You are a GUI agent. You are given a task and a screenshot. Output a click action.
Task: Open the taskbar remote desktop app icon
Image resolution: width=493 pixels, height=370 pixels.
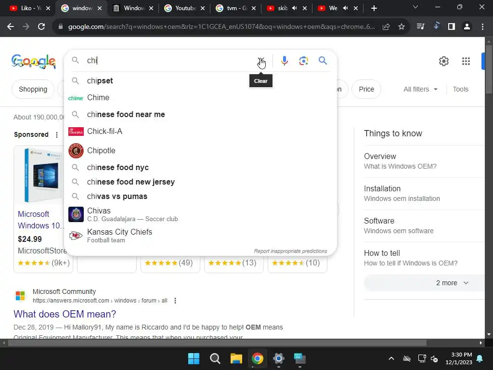299,358
